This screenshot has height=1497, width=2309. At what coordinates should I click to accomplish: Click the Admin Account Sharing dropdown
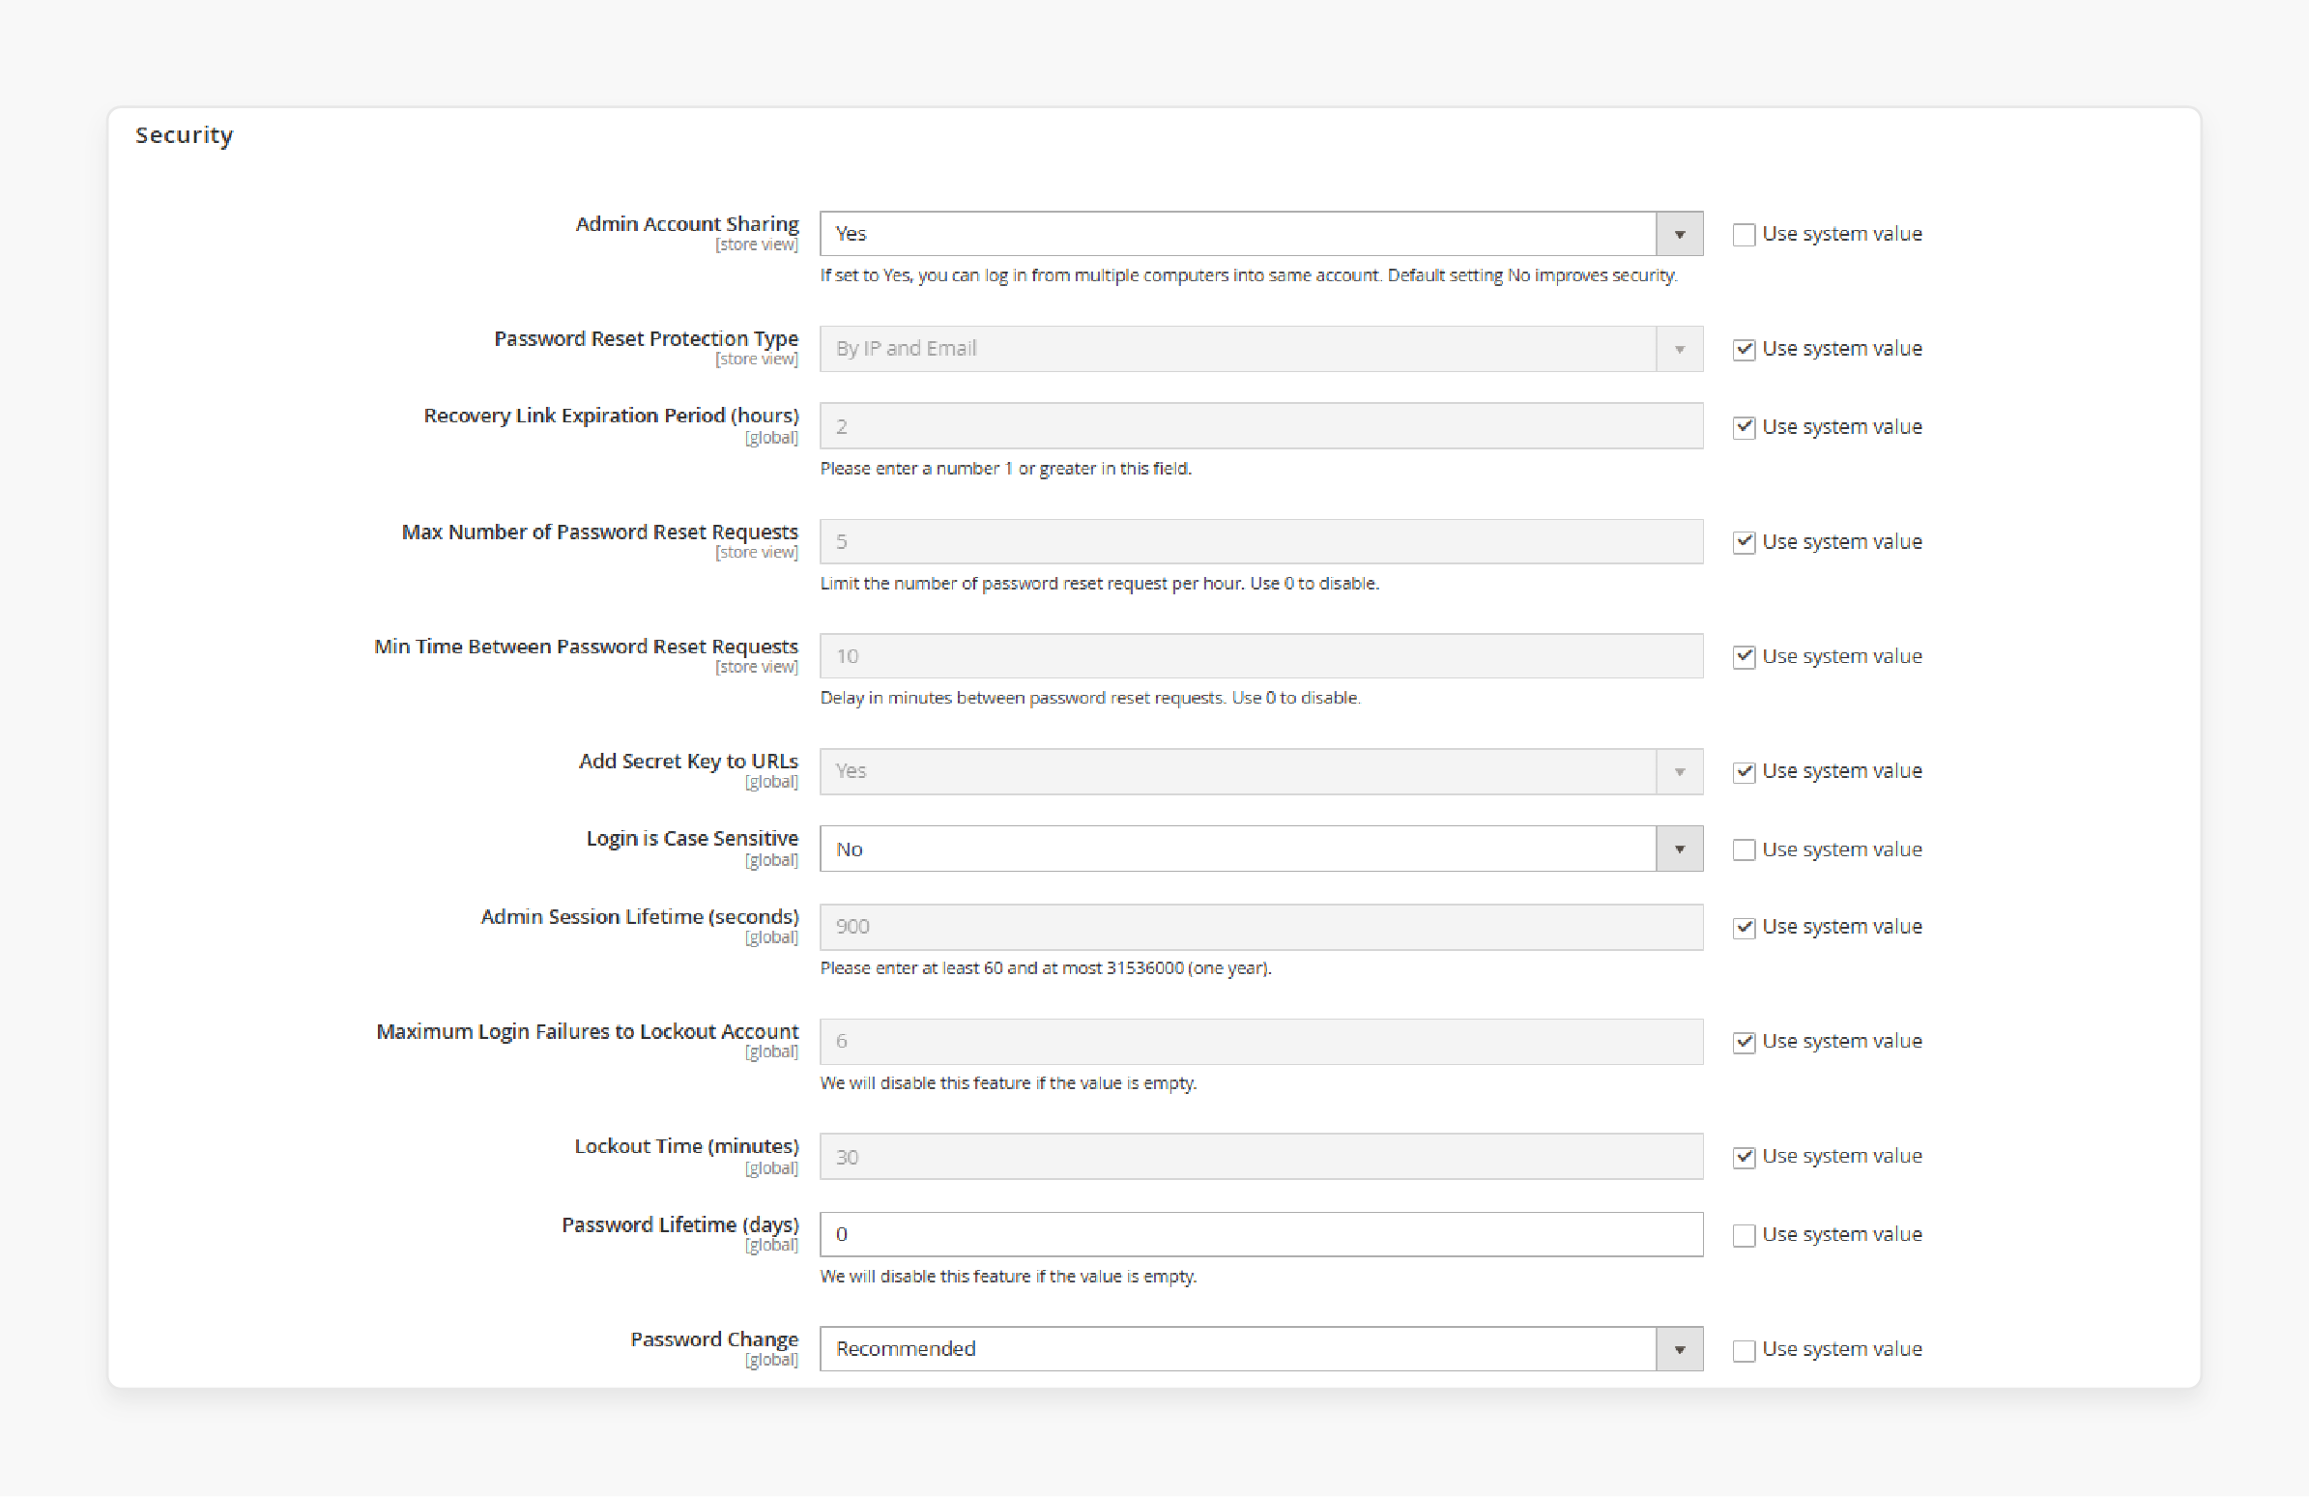(1258, 232)
